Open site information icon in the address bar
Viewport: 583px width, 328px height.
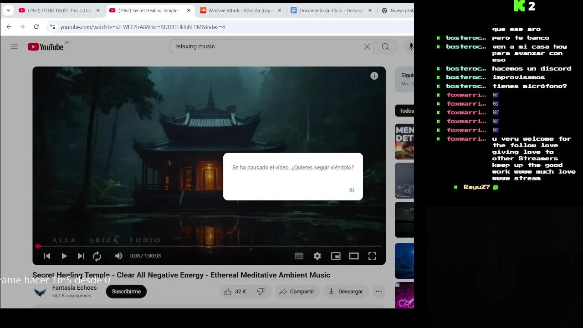click(x=52, y=27)
